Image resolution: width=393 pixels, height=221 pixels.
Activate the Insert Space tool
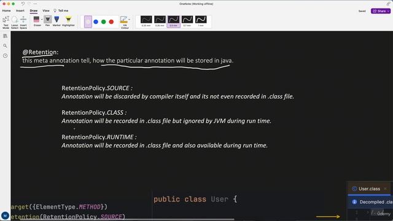pyautogui.click(x=23, y=23)
